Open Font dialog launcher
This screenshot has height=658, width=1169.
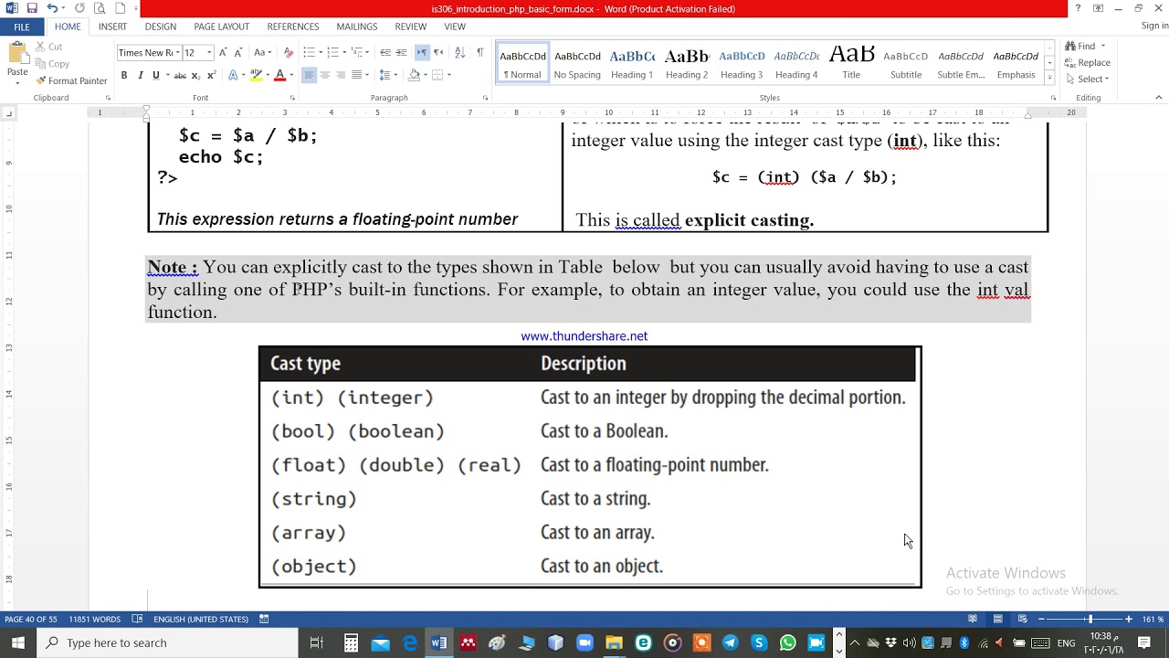pos(291,98)
